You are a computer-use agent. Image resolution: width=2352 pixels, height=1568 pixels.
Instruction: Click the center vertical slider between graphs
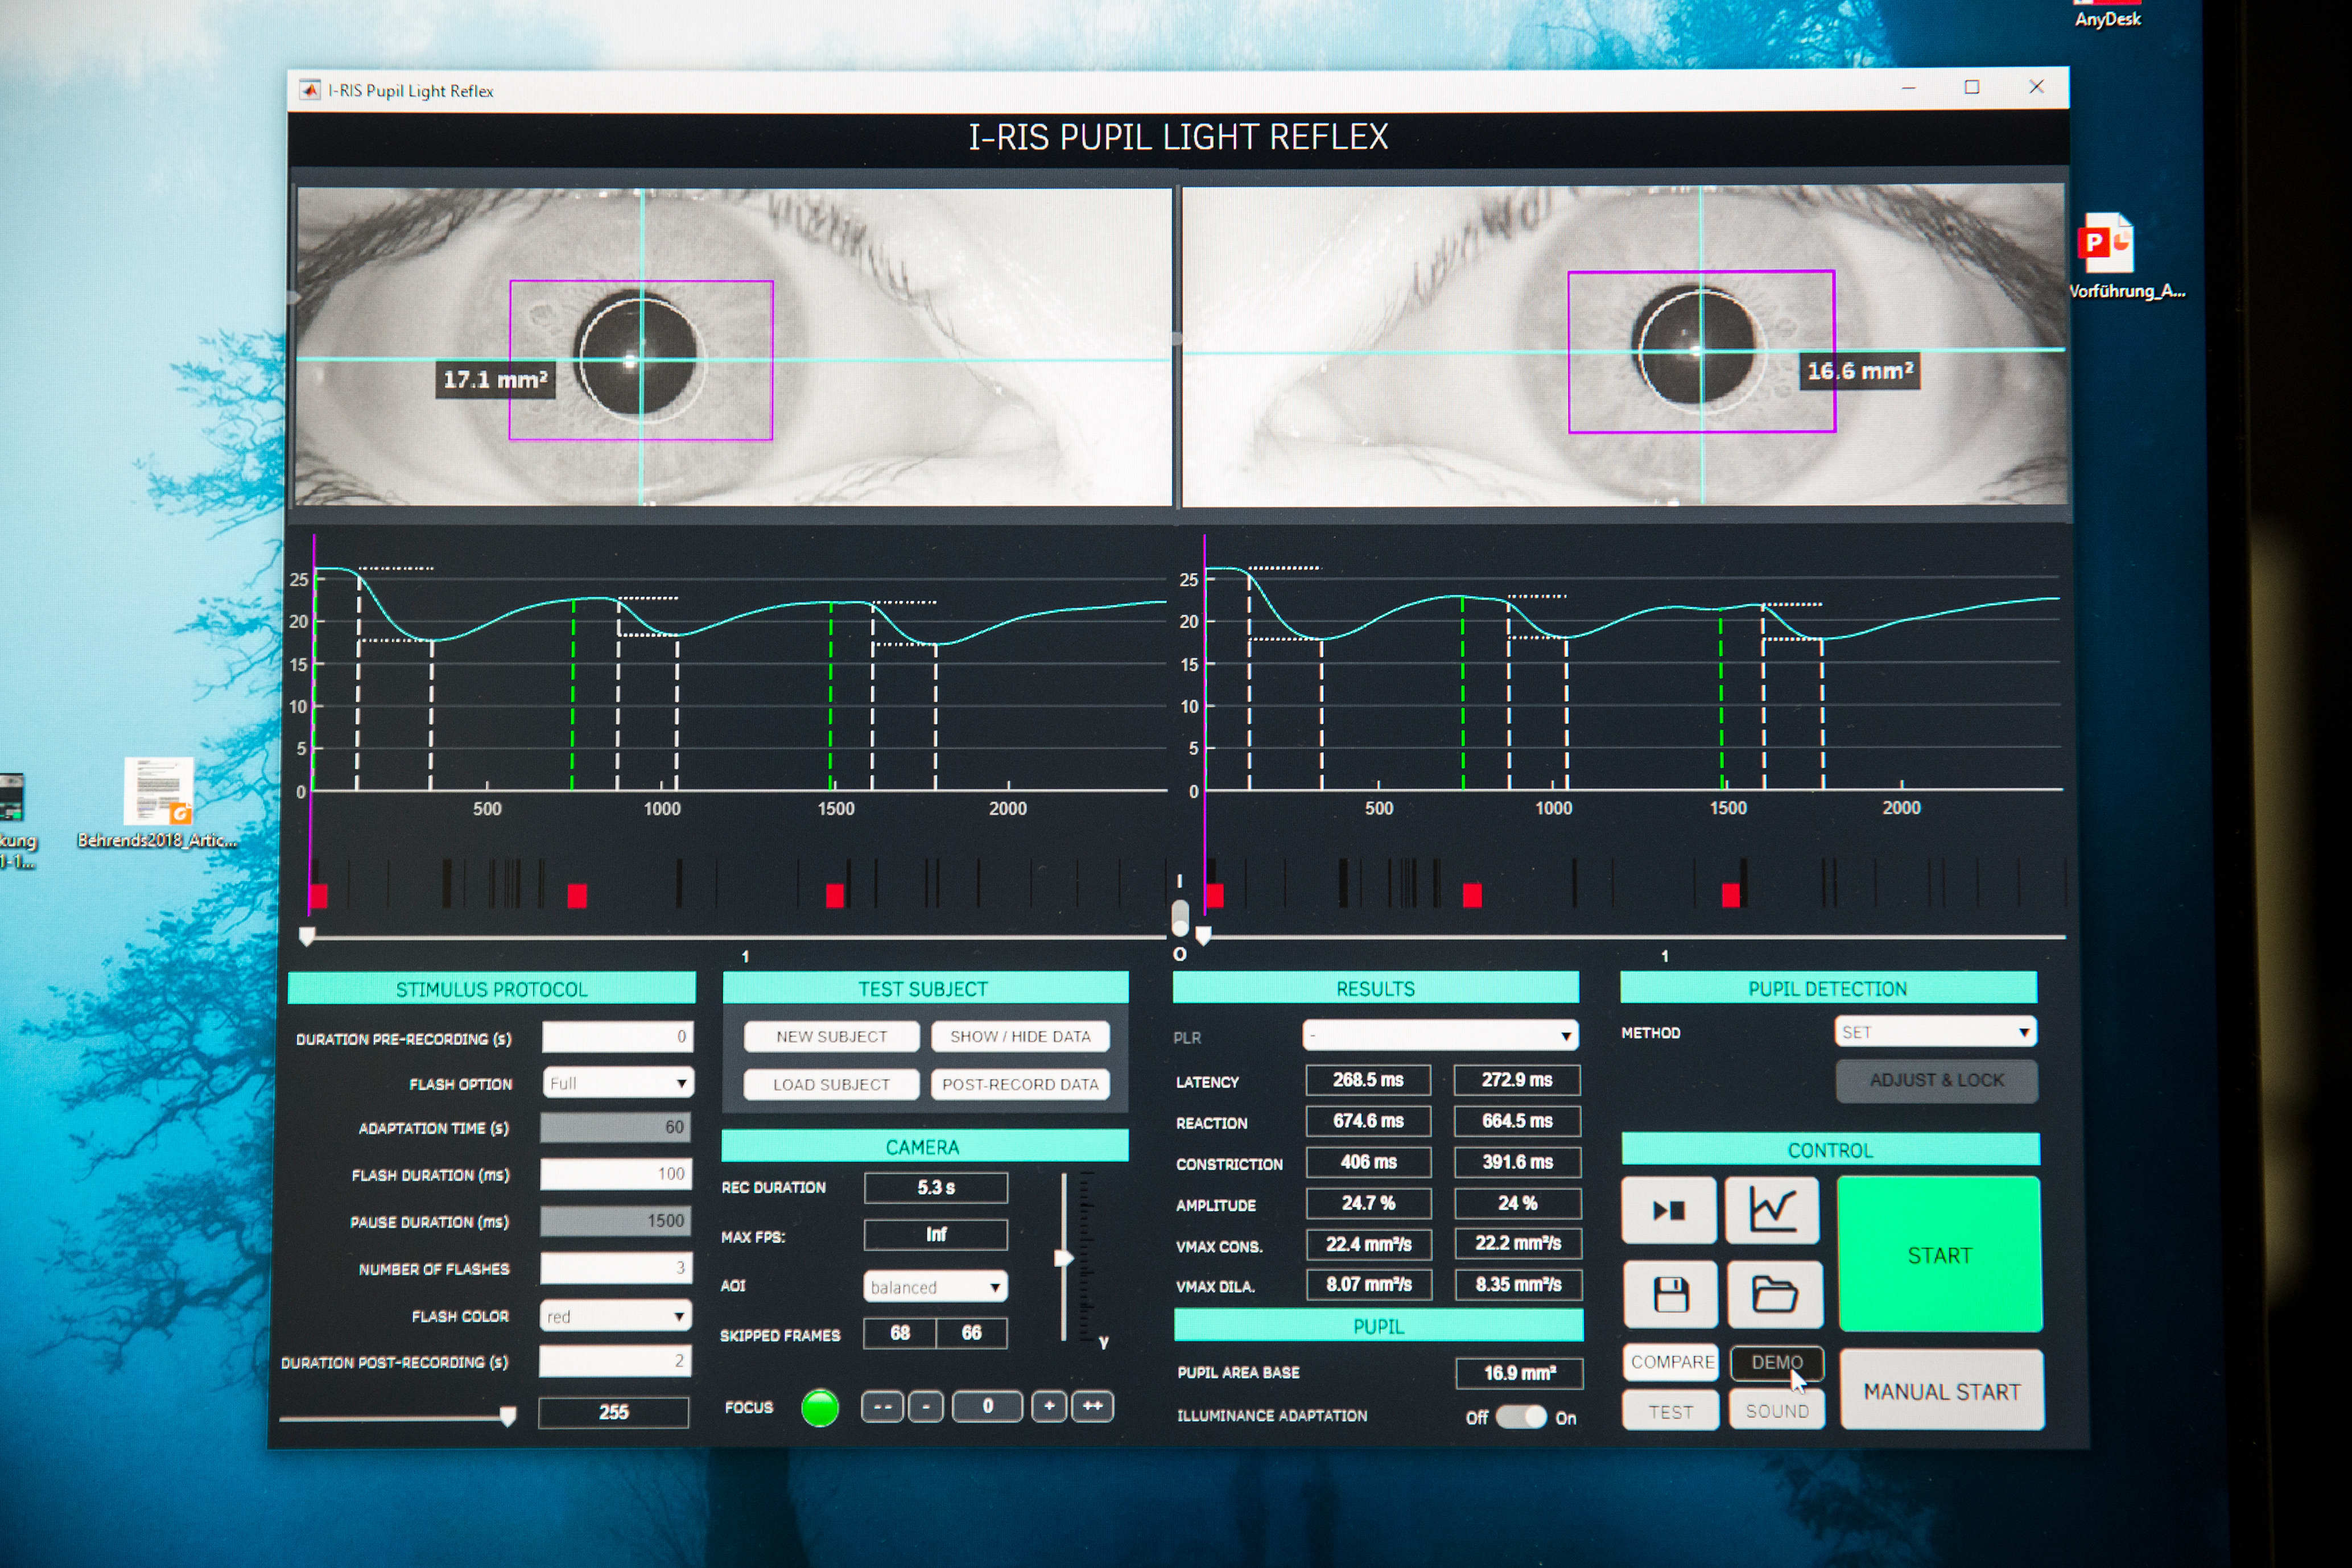coord(1180,917)
